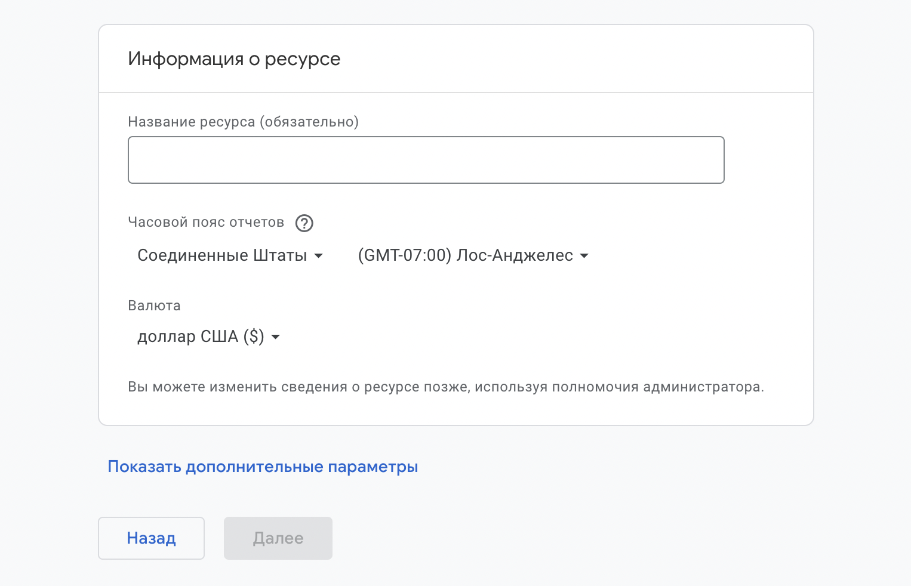Screen dimensions: 911x586
Task: Click the word Лос-Анджелес in the timezone selector
Action: (515, 255)
